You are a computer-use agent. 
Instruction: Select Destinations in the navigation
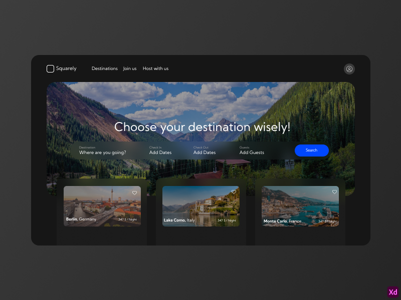tap(104, 68)
